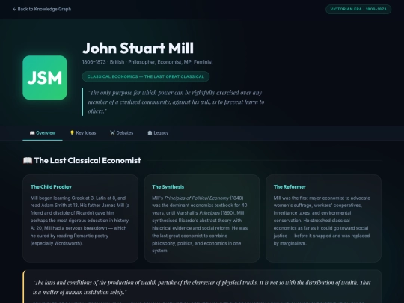Open The Child Prodigy card
This screenshot has height=303, width=404.
pyautogui.click(x=80, y=218)
